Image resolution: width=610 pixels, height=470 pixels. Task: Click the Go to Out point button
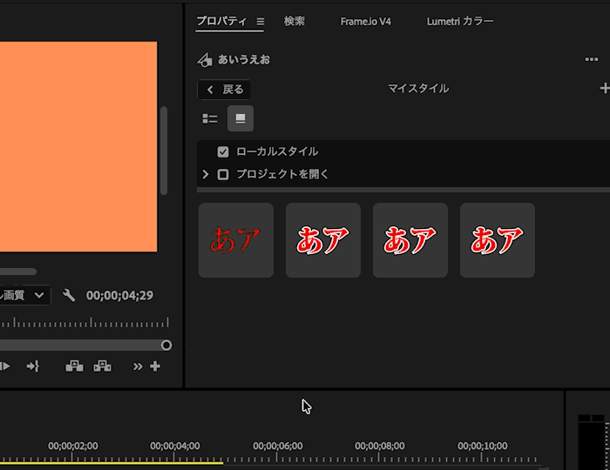[33, 366]
